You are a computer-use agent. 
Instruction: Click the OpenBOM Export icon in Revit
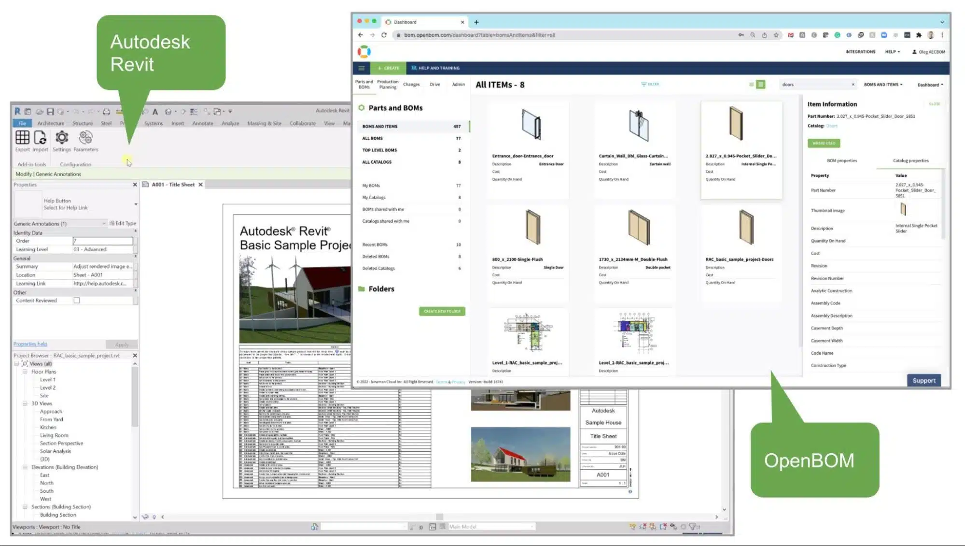pos(22,138)
